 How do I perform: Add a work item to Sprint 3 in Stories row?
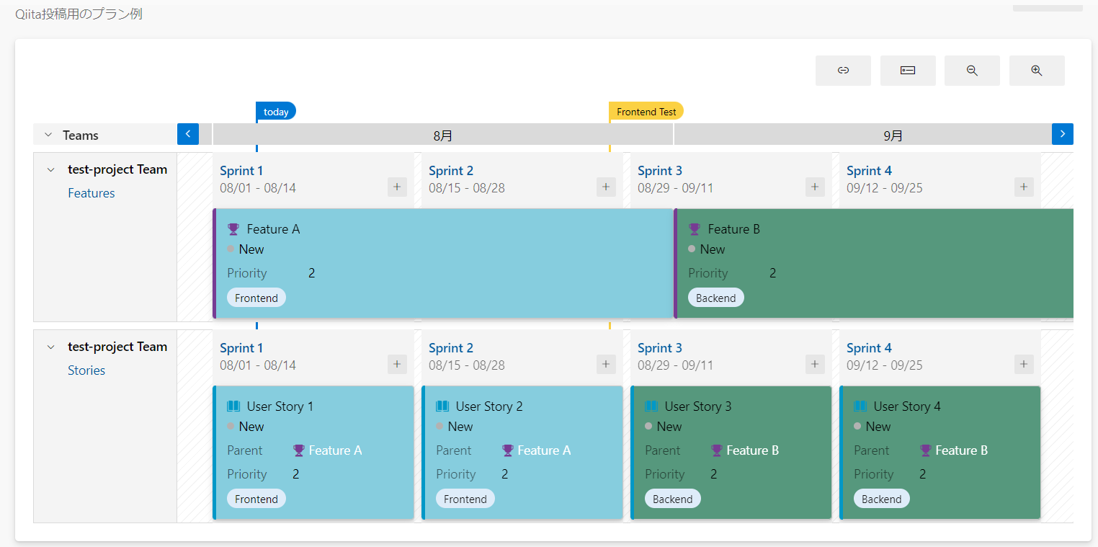814,364
